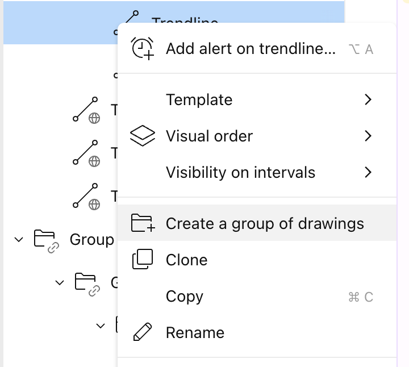Expand Visibility on intervals arrow

[x=368, y=172]
